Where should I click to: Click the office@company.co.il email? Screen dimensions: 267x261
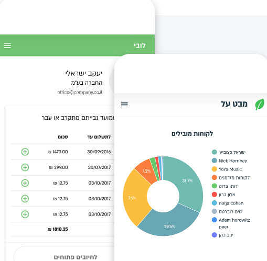tap(80, 92)
